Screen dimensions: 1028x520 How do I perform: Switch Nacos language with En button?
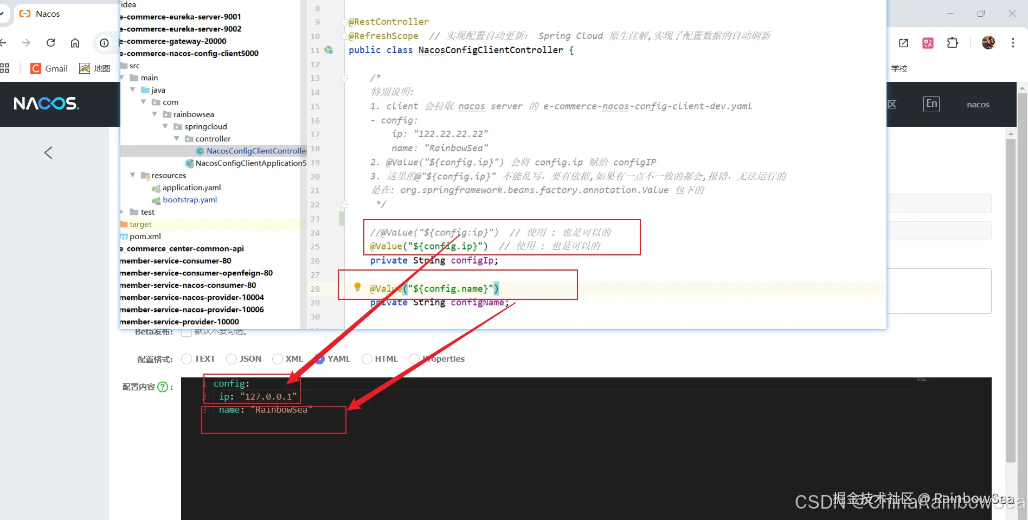[931, 104]
